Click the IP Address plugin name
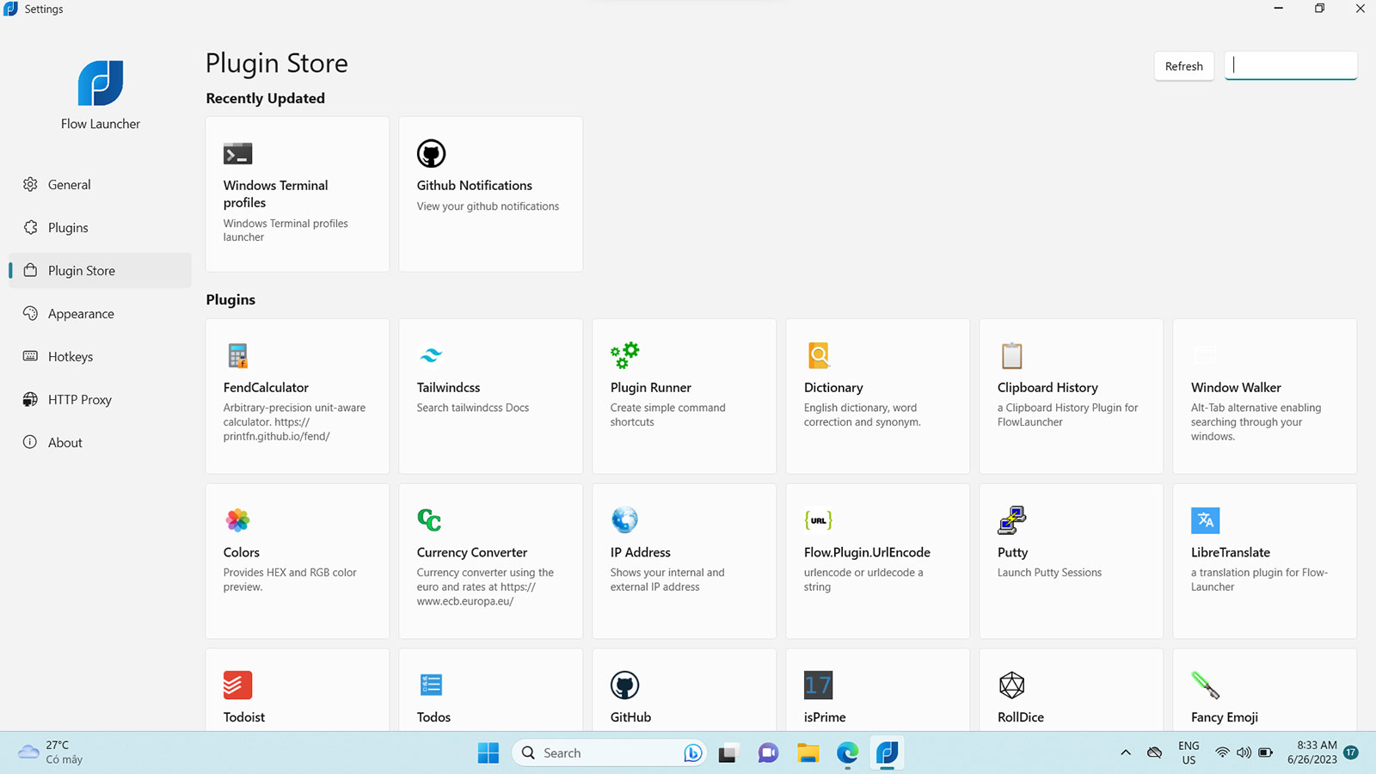The height and width of the screenshot is (774, 1376). tap(641, 553)
